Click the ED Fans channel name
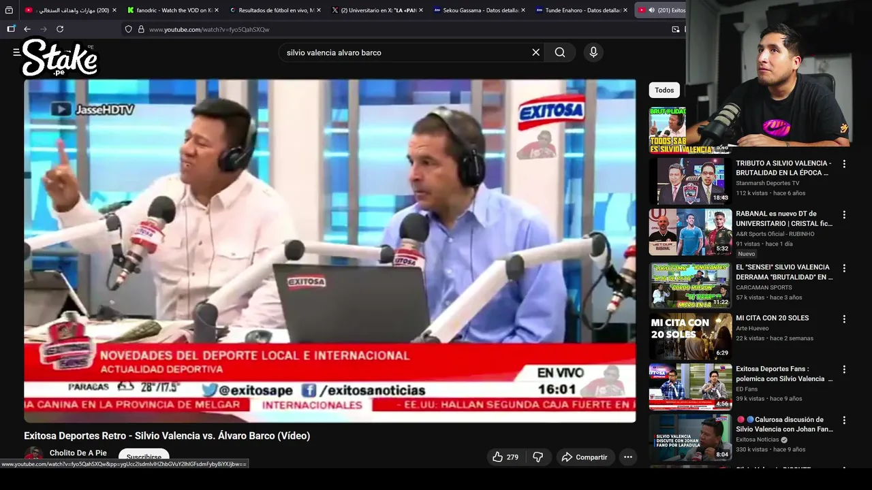 pyautogui.click(x=747, y=389)
